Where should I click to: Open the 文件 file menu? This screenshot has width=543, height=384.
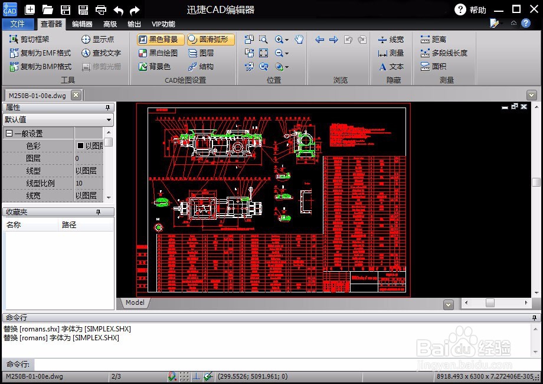pyautogui.click(x=18, y=24)
